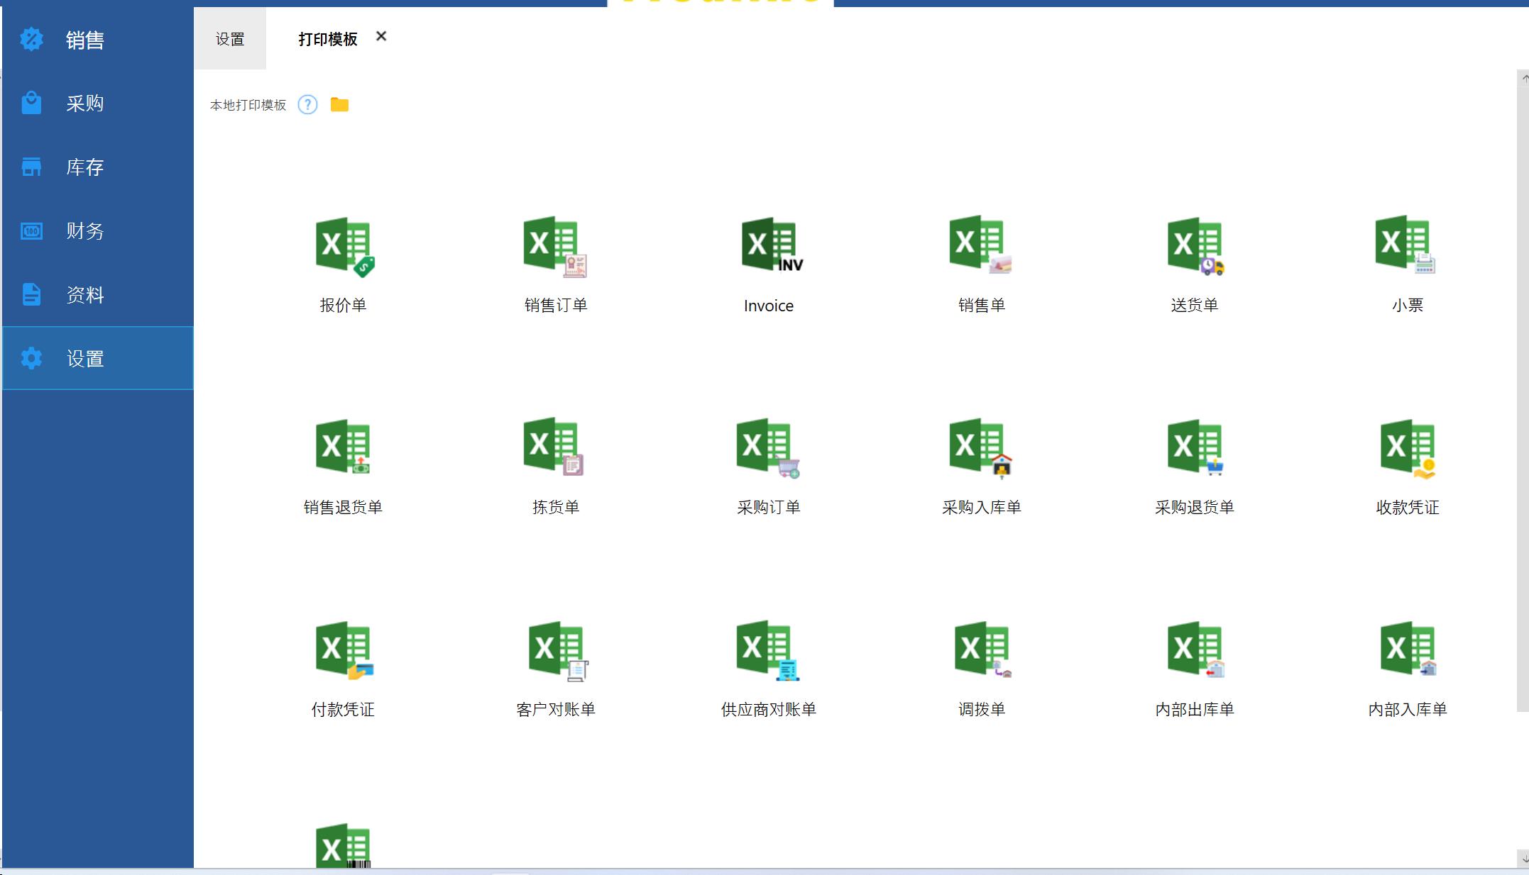Click the 客户对账单 label text
The height and width of the screenshot is (875, 1529).
coord(556,710)
